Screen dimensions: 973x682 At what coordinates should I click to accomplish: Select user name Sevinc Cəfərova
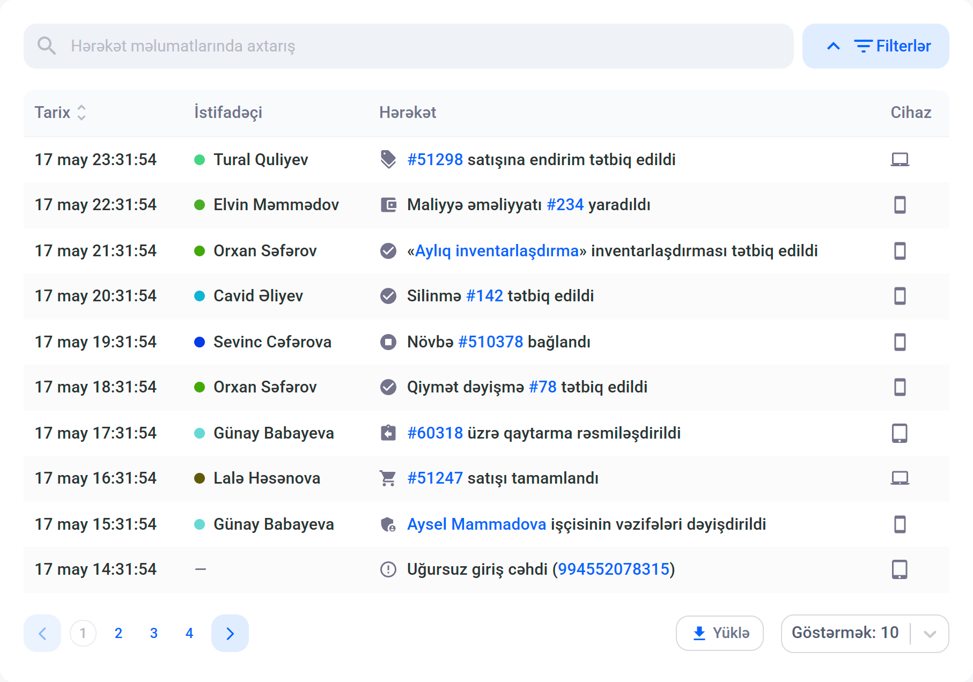pos(272,342)
